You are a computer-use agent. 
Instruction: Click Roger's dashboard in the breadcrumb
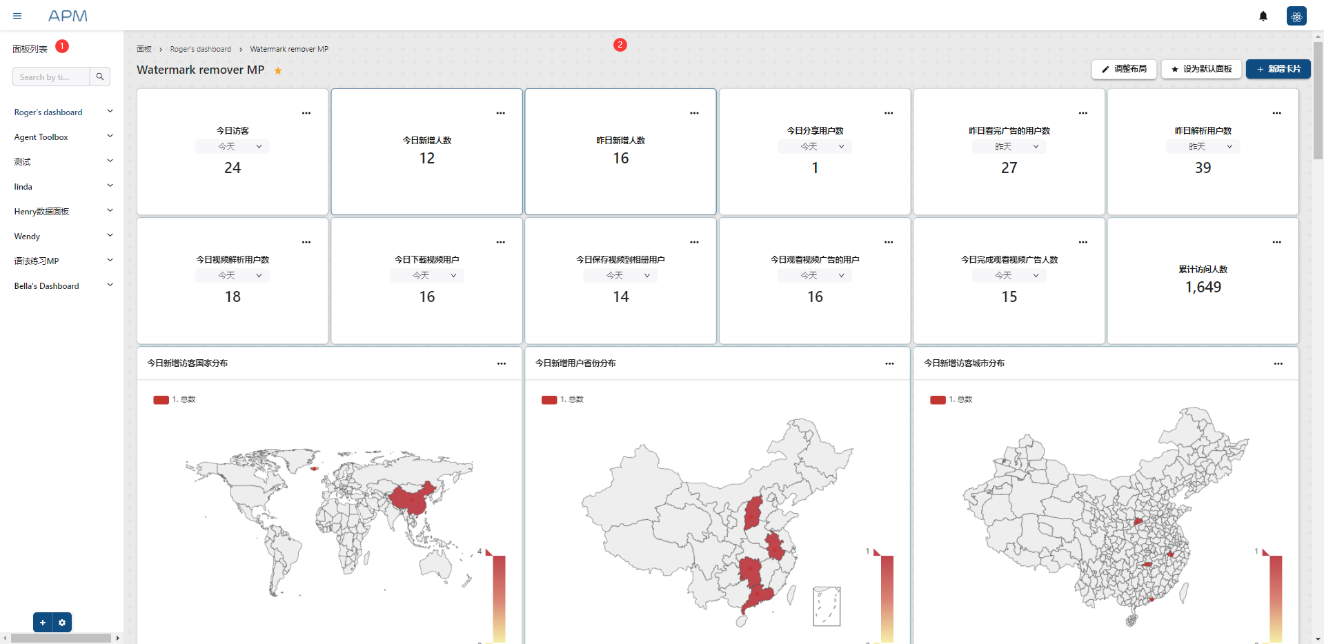click(200, 49)
